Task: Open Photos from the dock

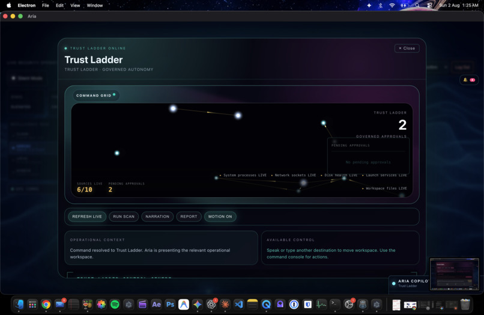Action: [101, 305]
